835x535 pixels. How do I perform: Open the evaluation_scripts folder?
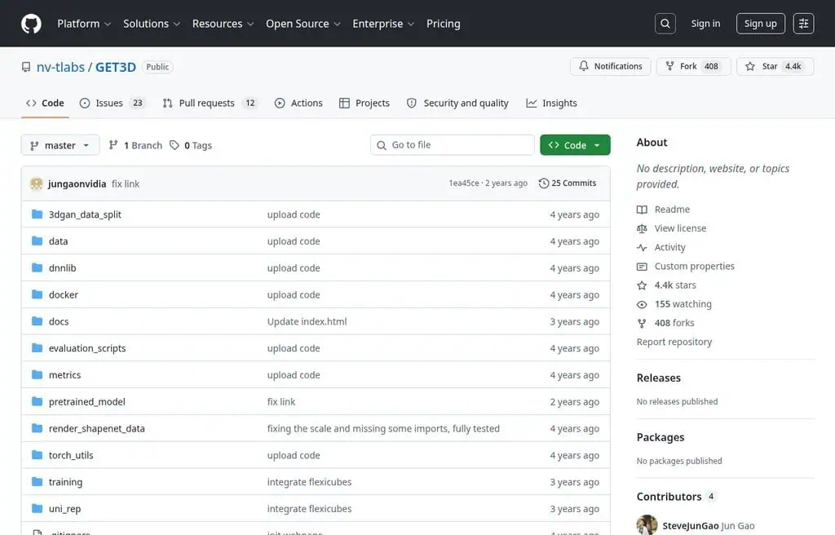pyautogui.click(x=87, y=348)
